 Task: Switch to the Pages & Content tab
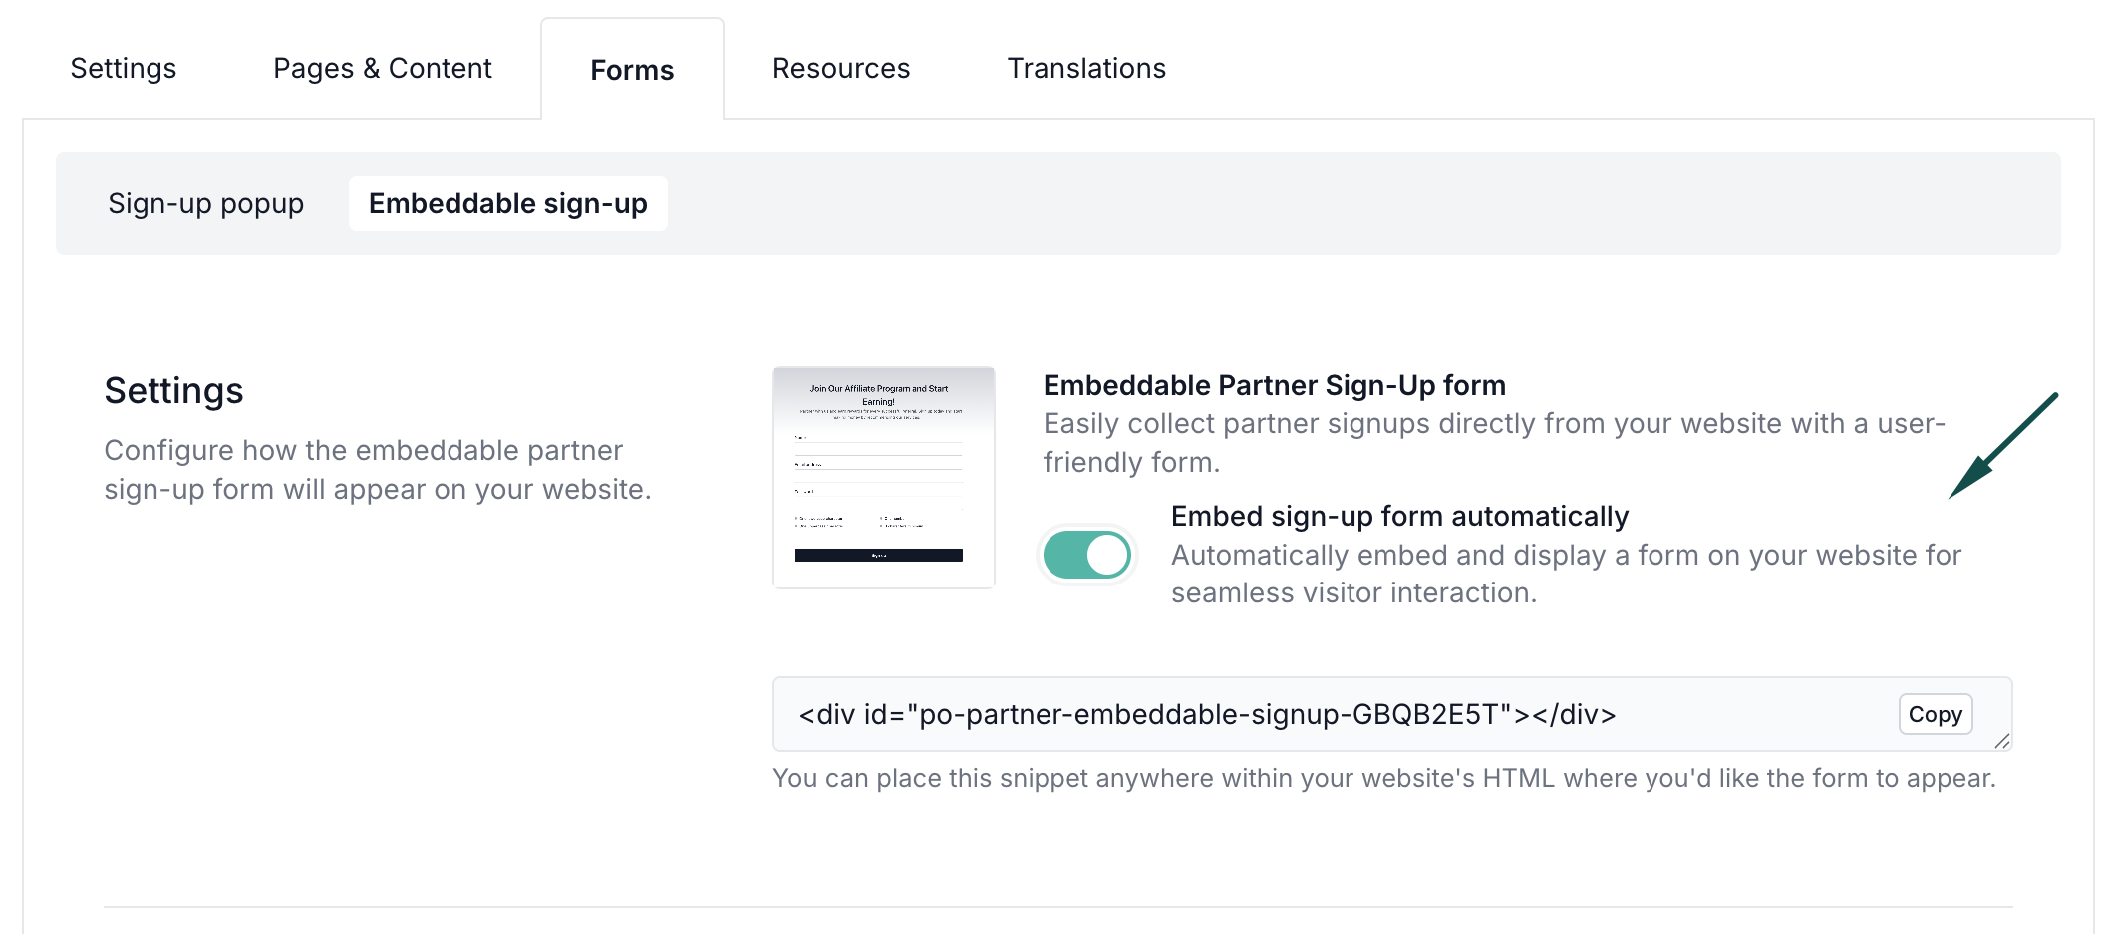pyautogui.click(x=382, y=68)
